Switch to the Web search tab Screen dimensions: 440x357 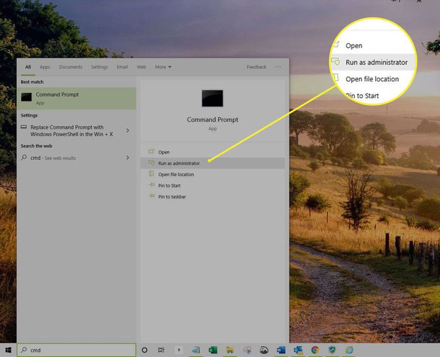pyautogui.click(x=141, y=67)
